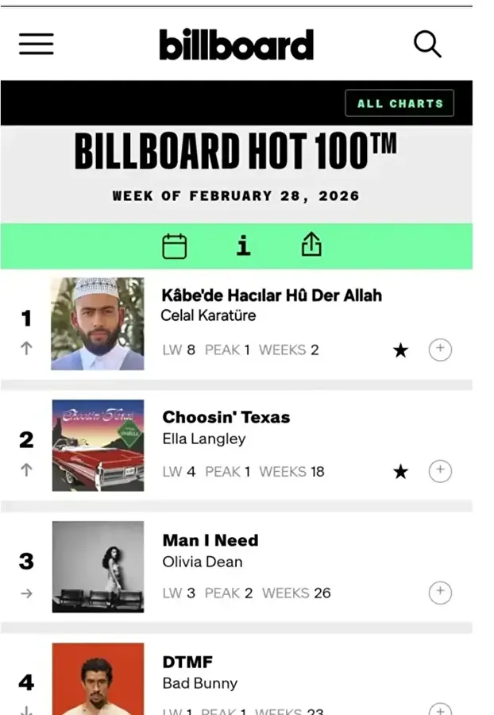This screenshot has height=715, width=494.
Task: Expand the Kâbe'de Hacılar entry with plus
Action: point(440,350)
